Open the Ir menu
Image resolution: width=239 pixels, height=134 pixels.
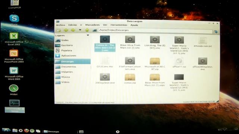pyautogui.click(x=81, y=25)
